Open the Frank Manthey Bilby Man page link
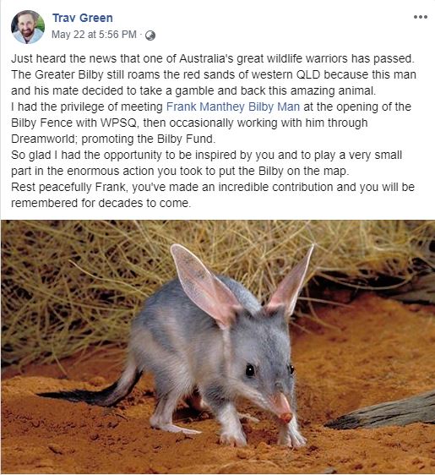Screen dimensions: 435x475 tap(233, 106)
